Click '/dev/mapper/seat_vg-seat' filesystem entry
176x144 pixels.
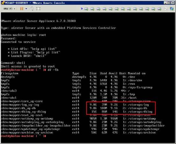tap(22, 115)
